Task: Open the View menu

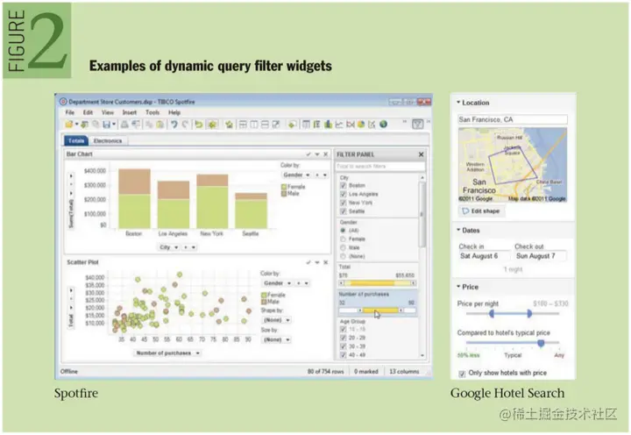Action: (x=108, y=112)
